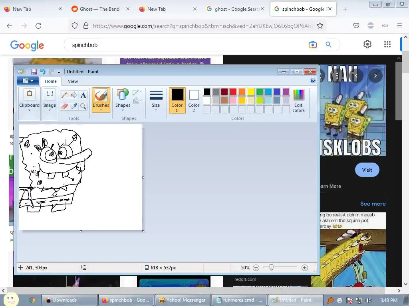Viewport: 409px width, 306px height.
Task: Select the Magnifier tool in Paint
Action: pyautogui.click(x=83, y=106)
